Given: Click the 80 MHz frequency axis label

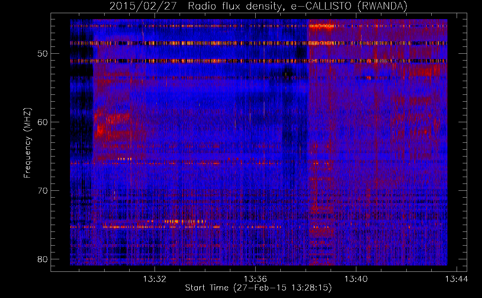Looking at the screenshot, I should click(43, 259).
